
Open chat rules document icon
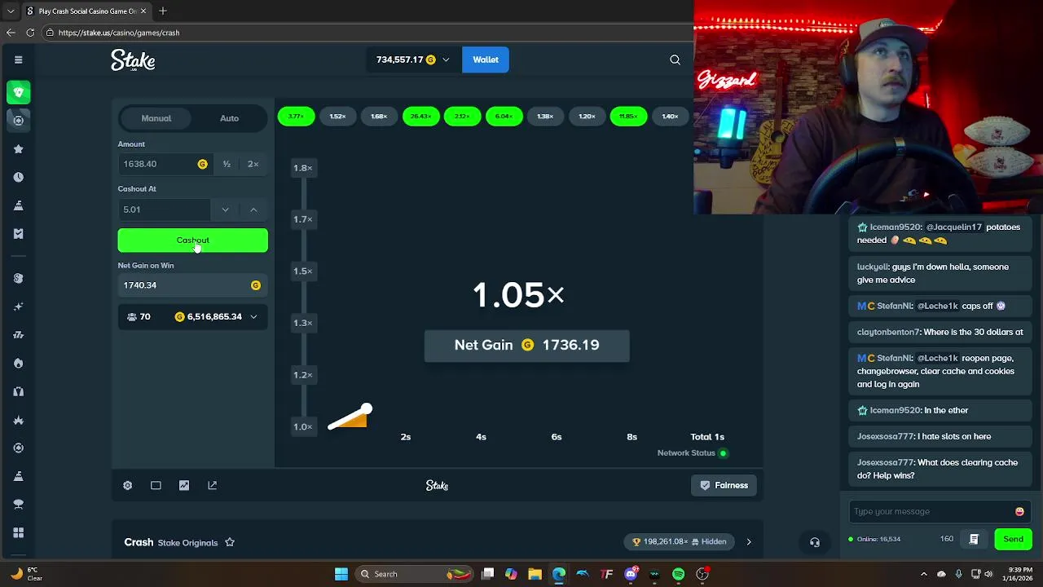point(974,539)
